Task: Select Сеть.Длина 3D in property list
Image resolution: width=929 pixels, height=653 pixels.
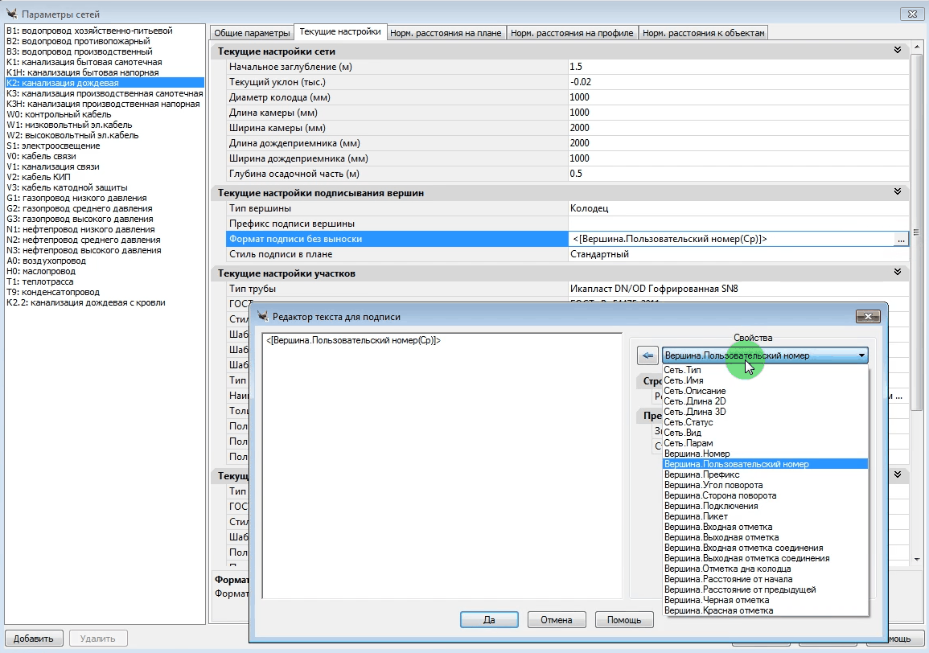Action: click(695, 412)
